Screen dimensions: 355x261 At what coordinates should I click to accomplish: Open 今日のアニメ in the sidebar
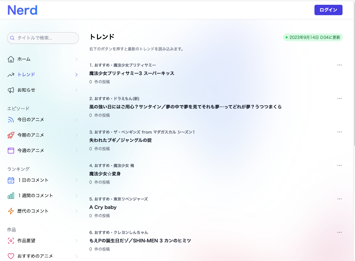43,119
